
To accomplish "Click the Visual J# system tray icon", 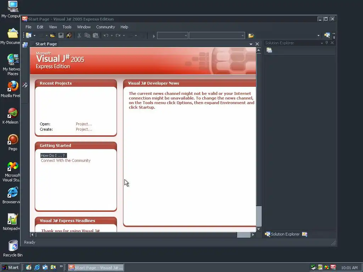I will (x=333, y=267).
